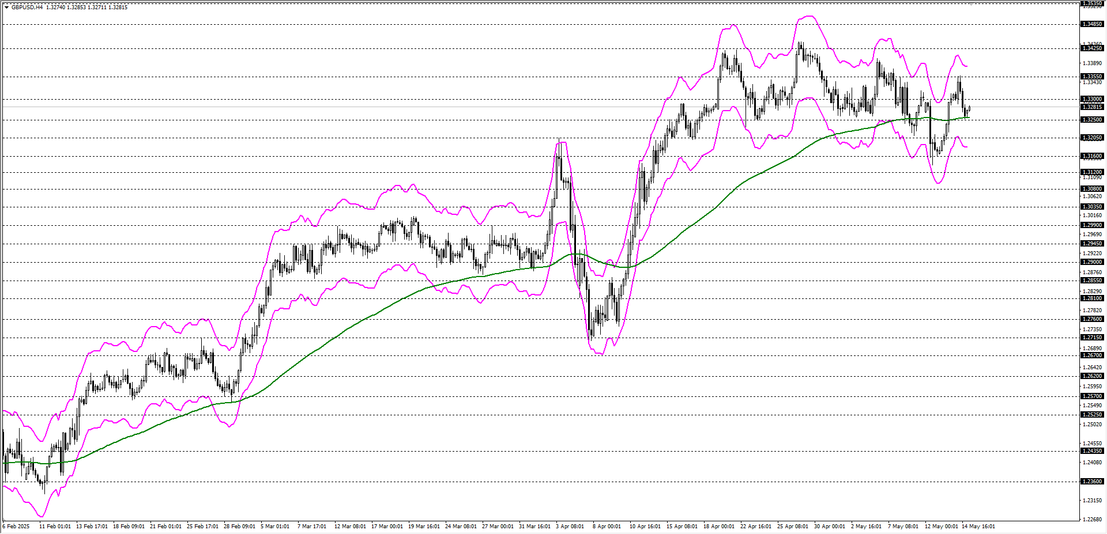Image resolution: width=1107 pixels, height=534 pixels.
Task: Click the 17 Mar 00:01 time label
Action: [x=387, y=527]
